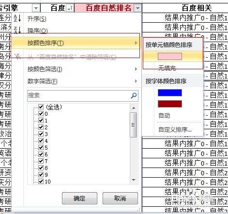Viewport: 228px width, 214px height.
Task: Click the filter list scrollbar thumb
Action: point(134,125)
